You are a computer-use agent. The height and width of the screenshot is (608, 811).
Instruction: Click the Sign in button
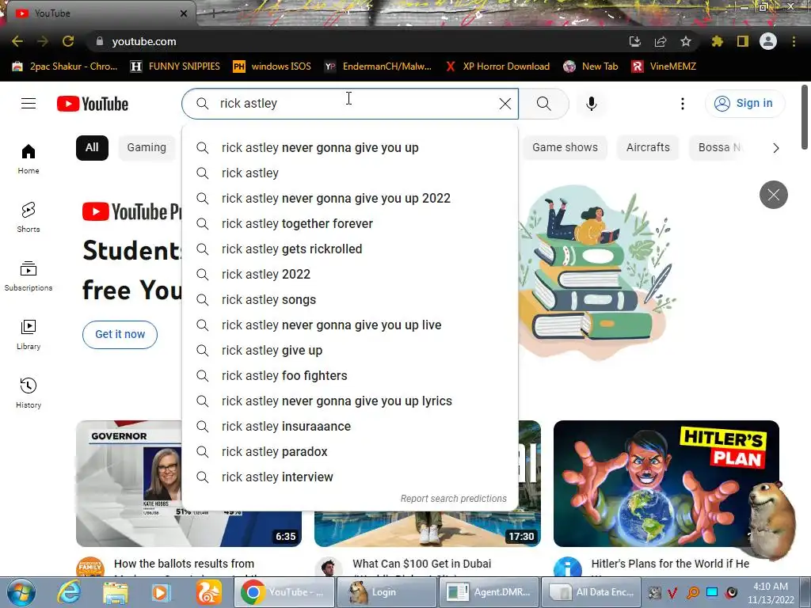tap(744, 104)
